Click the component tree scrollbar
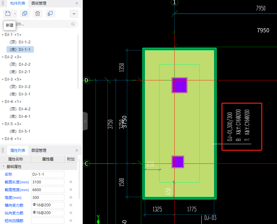 (78, 62)
